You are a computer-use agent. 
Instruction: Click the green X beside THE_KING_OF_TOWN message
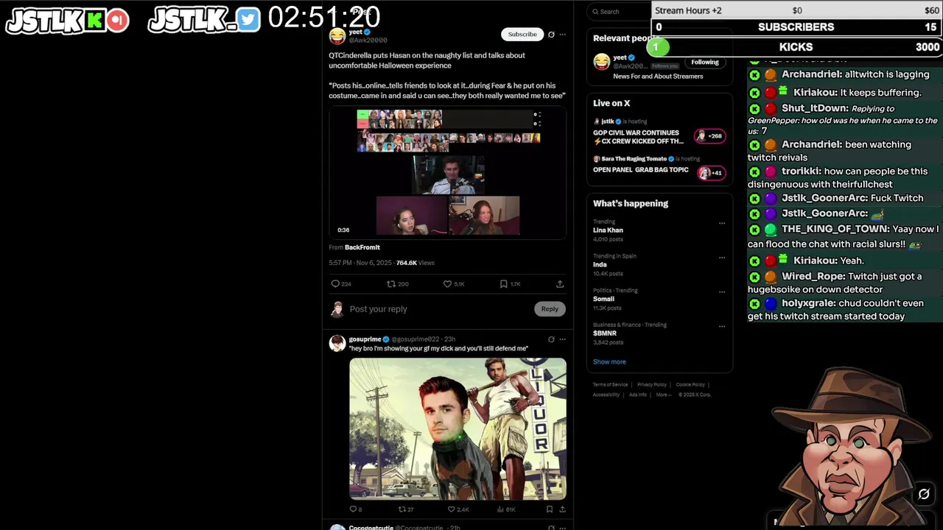coord(754,230)
